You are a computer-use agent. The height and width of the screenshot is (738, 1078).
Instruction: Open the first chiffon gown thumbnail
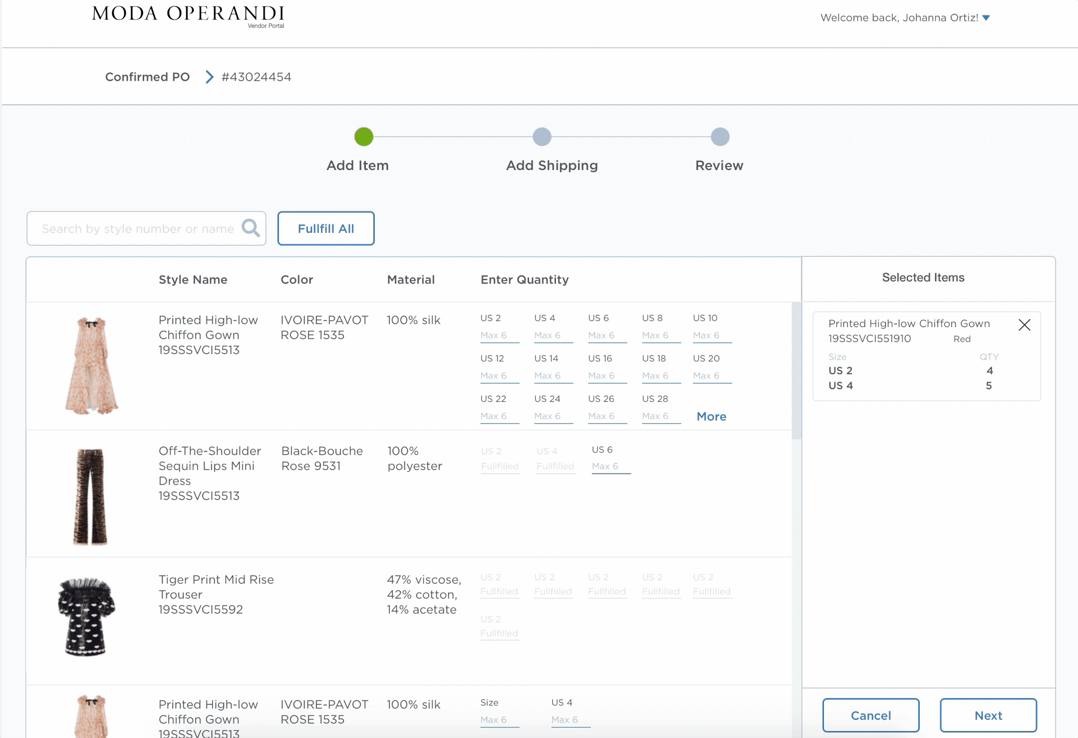pyautogui.click(x=91, y=366)
